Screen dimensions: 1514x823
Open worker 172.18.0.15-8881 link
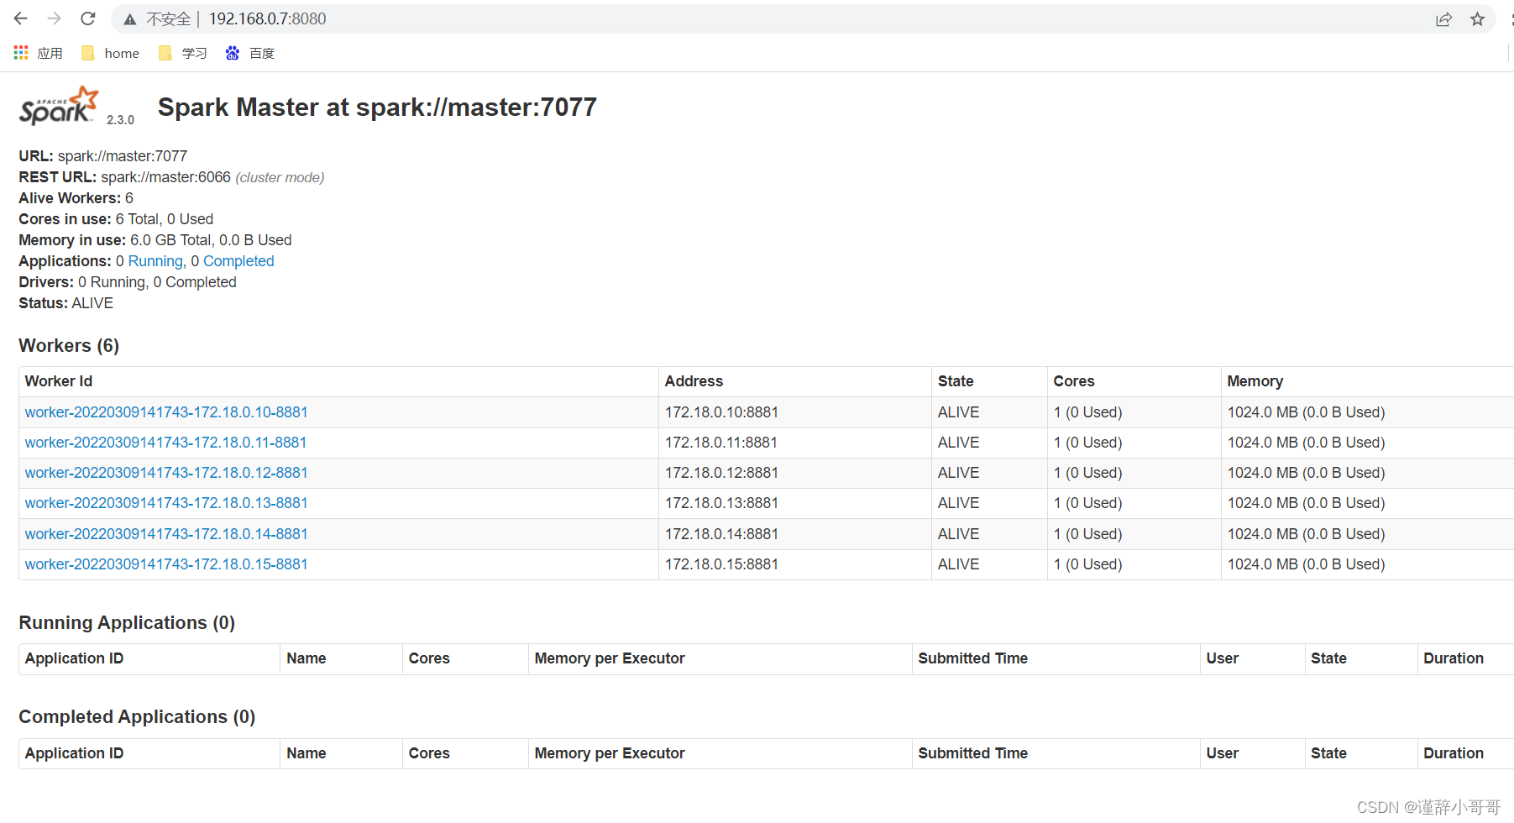click(166, 564)
